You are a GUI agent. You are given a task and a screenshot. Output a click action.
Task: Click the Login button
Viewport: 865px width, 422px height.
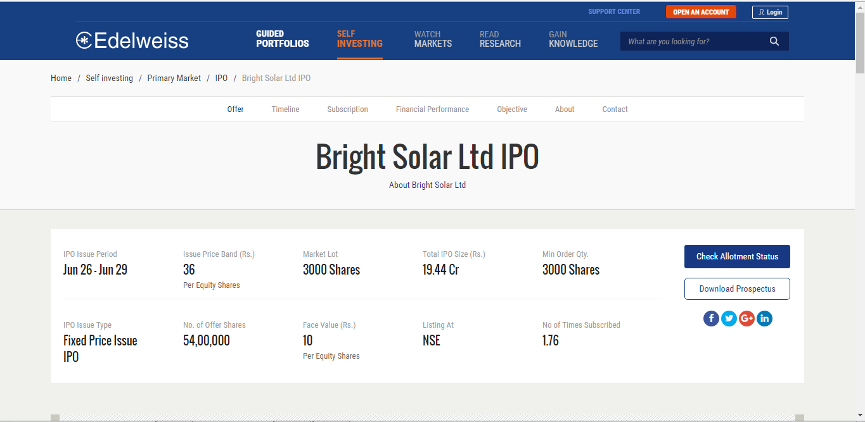770,12
